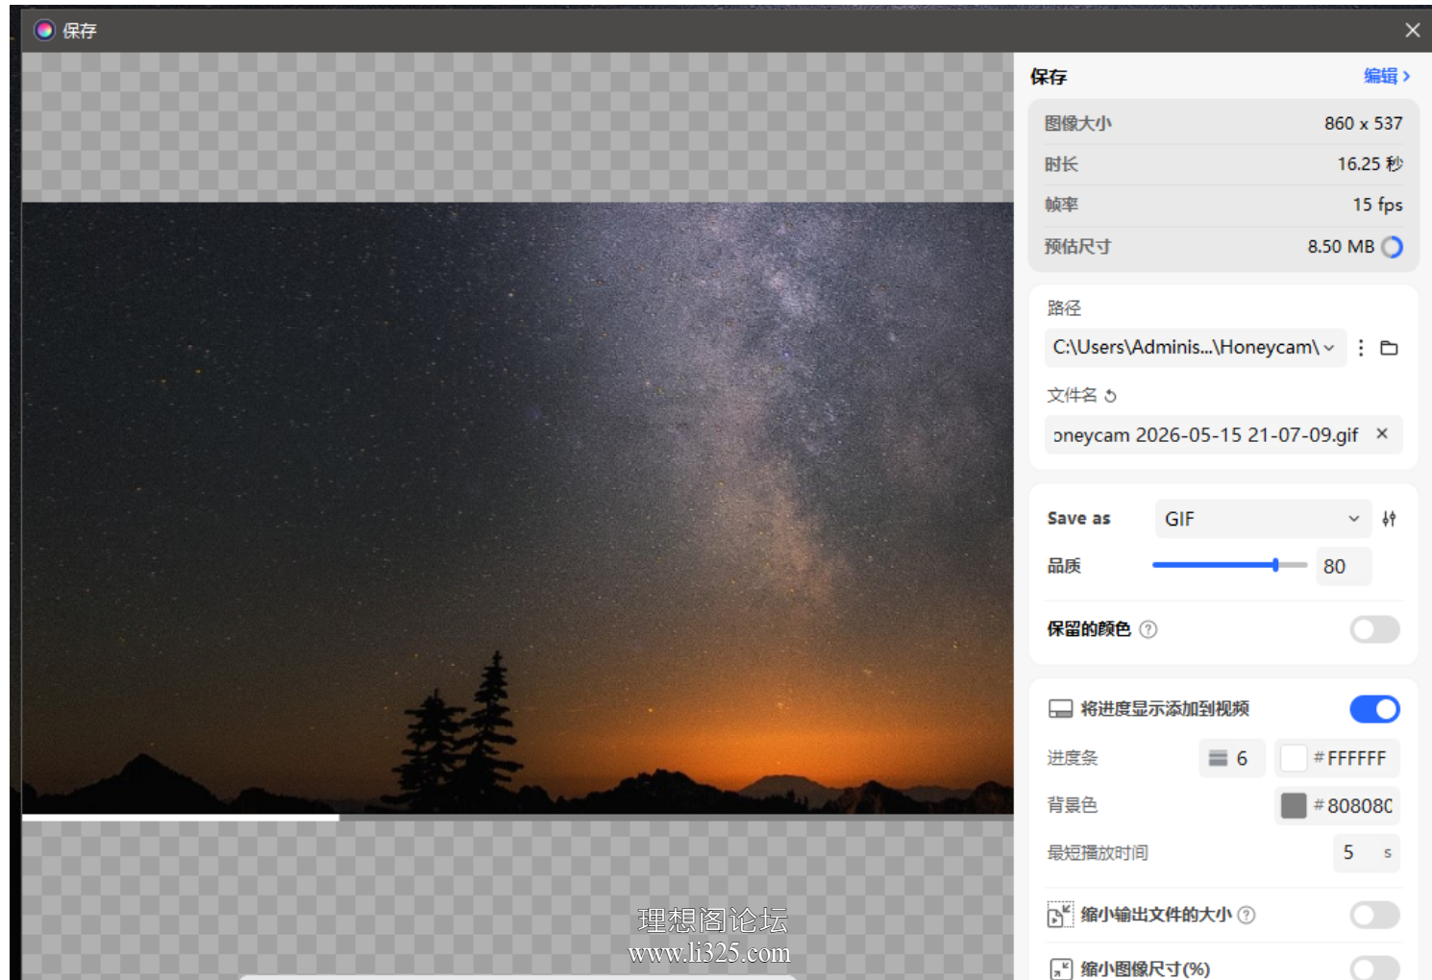
Task: Pick the gray 808080 background color swatch
Action: coord(1294,805)
